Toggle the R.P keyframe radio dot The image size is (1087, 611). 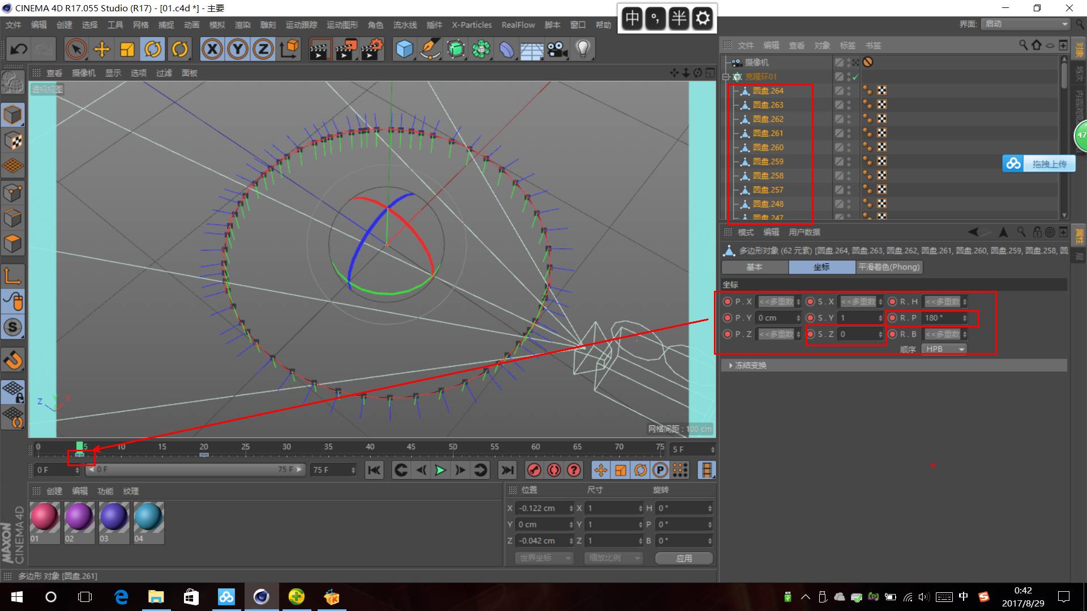(x=893, y=318)
